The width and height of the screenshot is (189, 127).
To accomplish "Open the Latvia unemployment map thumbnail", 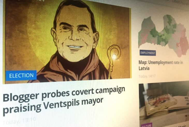I will coord(164,35).
